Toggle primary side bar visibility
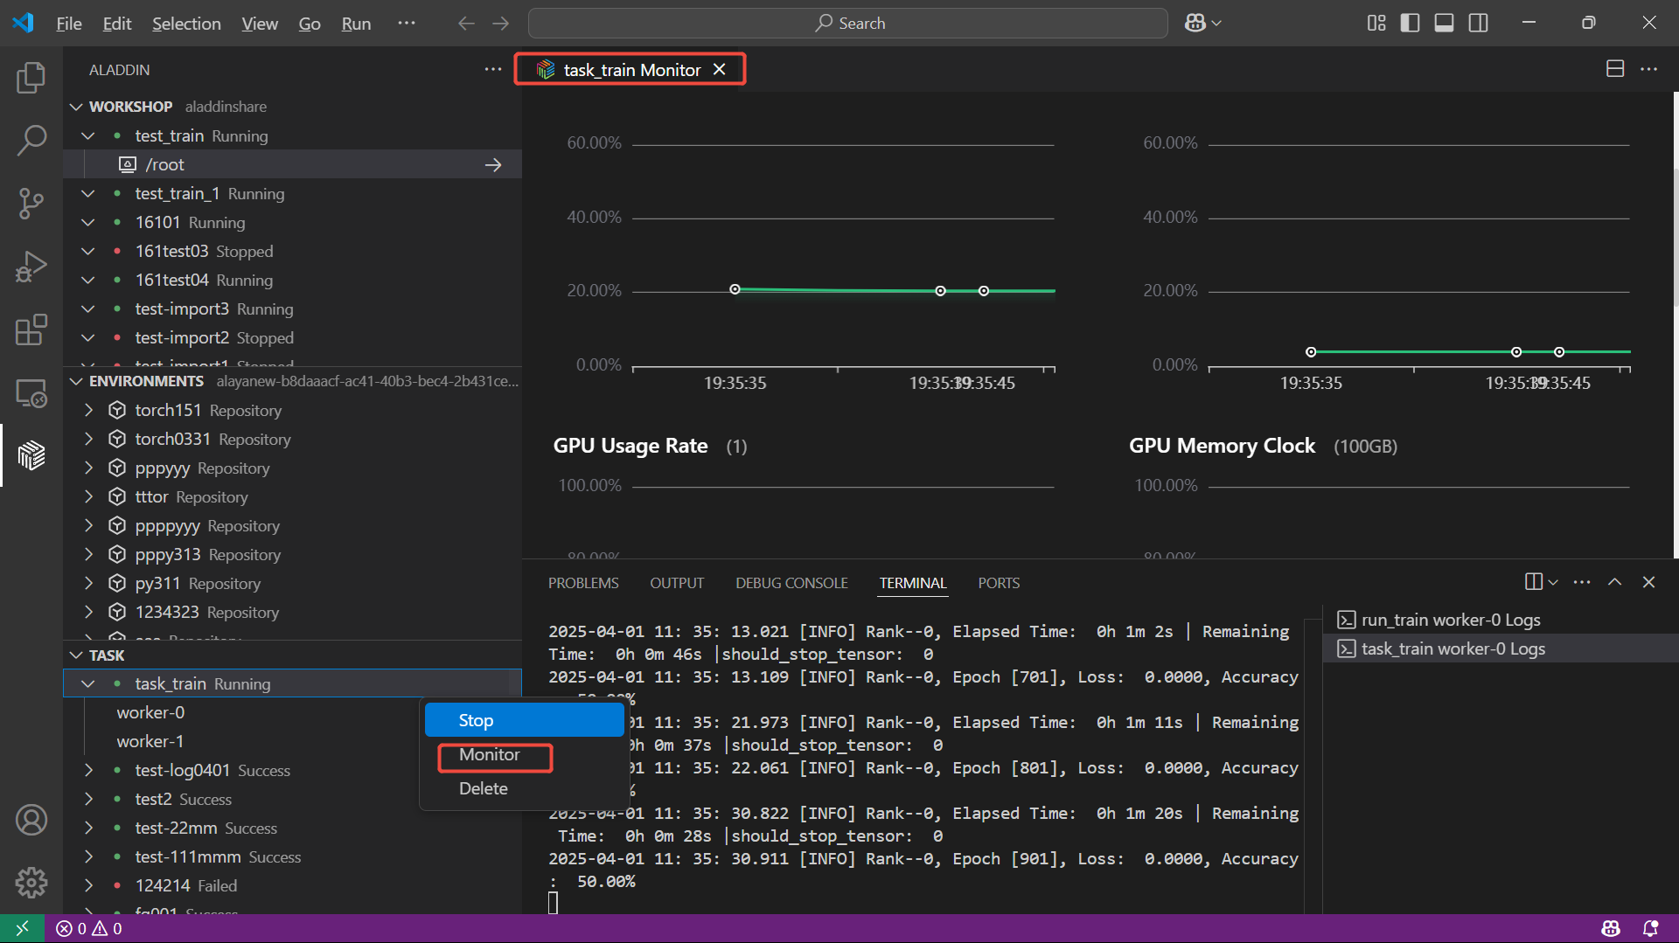The image size is (1679, 943). 1410,24
